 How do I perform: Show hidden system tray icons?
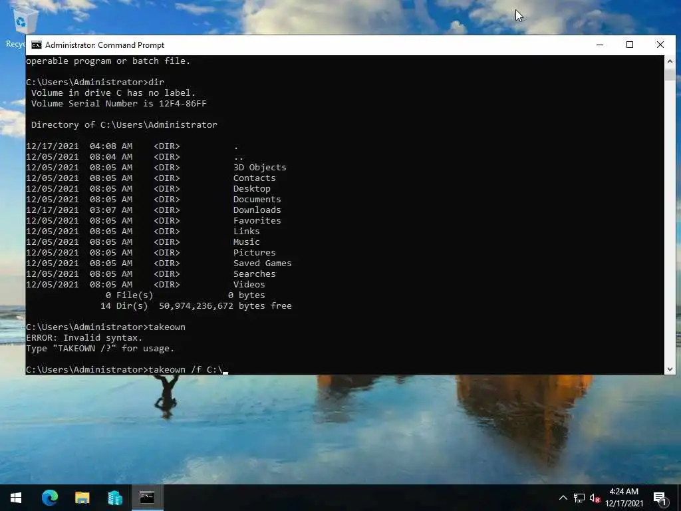coord(563,498)
